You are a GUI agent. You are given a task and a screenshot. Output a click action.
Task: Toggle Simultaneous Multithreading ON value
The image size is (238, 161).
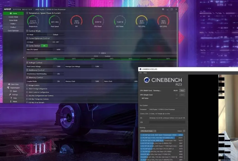coord(59,74)
